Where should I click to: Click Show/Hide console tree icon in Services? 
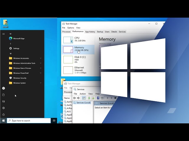[x=84, y=98]
